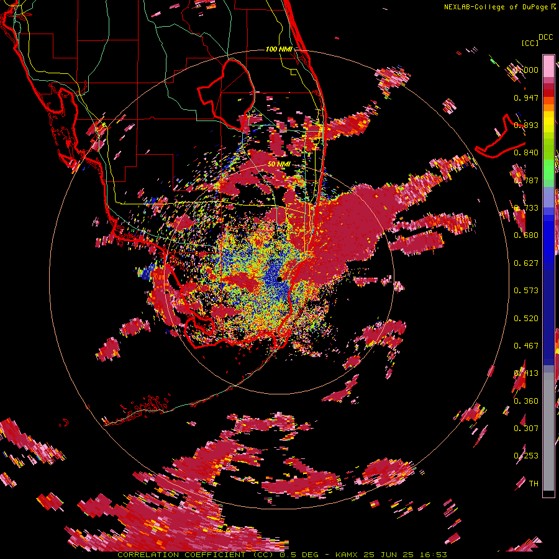Click the 0.307 scale value
Screen dimensions: 559x559
pyautogui.click(x=526, y=429)
